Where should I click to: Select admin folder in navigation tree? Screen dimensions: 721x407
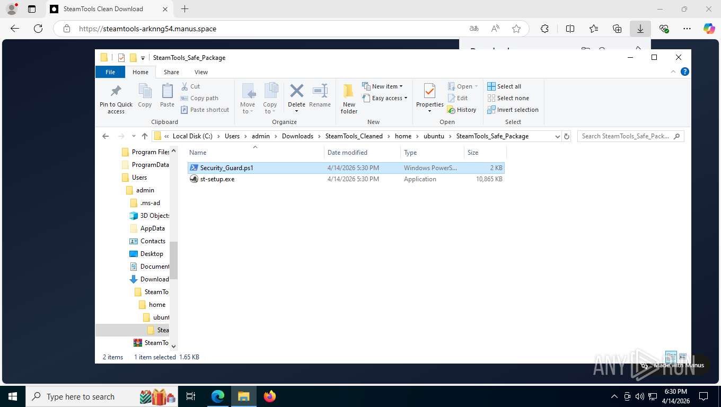pyautogui.click(x=140, y=190)
